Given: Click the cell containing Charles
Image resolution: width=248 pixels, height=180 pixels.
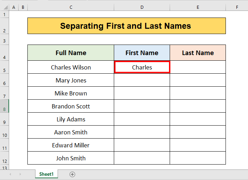Looking at the screenshot, I should coord(142,67).
